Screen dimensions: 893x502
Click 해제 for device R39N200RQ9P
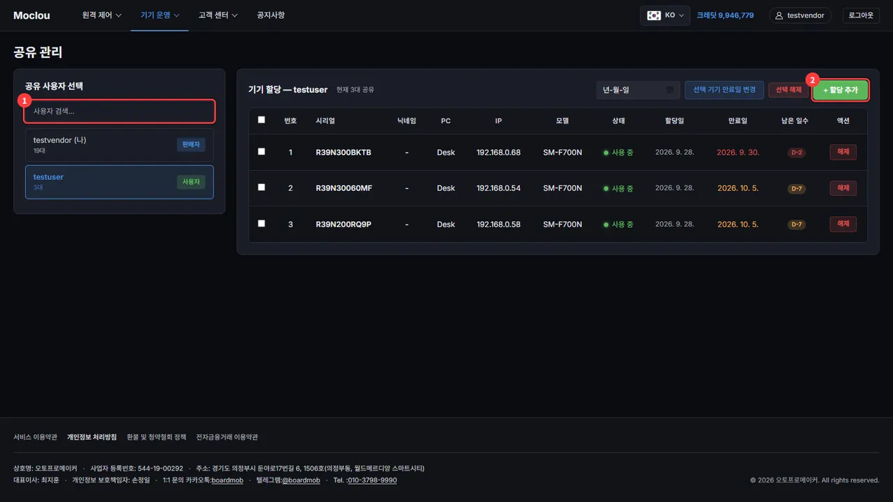(843, 225)
